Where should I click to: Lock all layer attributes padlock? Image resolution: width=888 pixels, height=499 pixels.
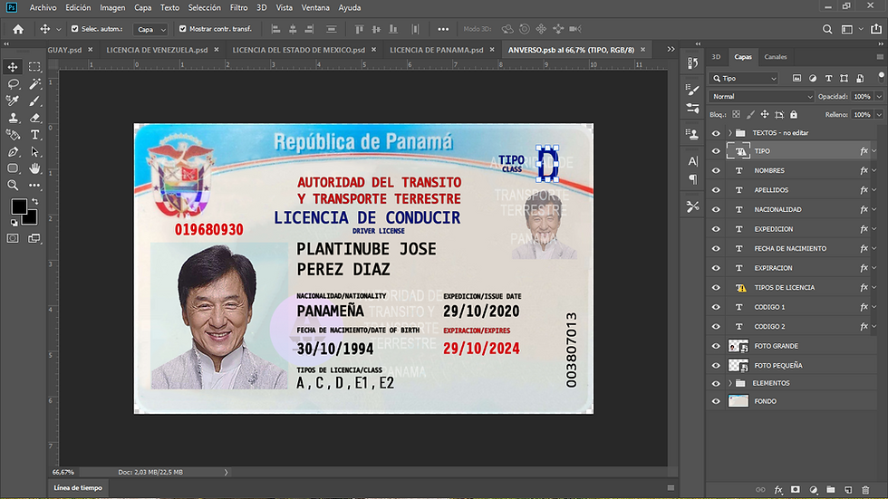pyautogui.click(x=794, y=114)
